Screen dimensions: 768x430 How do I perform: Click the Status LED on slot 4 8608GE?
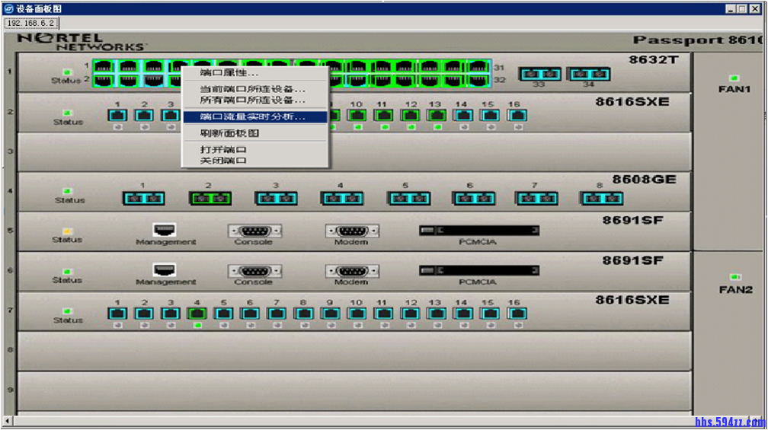67,191
